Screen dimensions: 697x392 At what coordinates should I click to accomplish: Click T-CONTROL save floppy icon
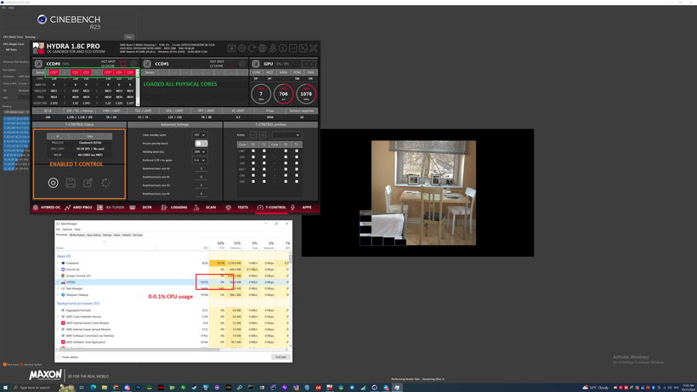click(x=71, y=183)
